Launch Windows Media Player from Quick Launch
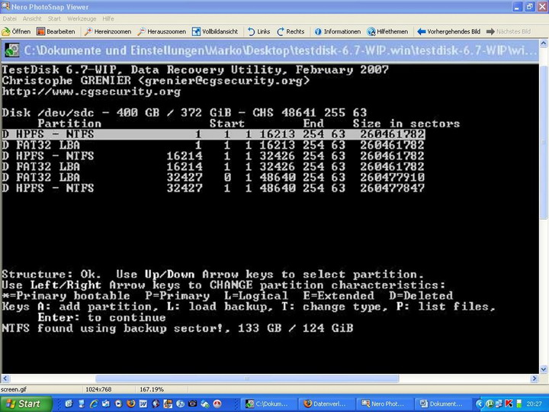The width and height of the screenshot is (549, 412). pos(118,404)
